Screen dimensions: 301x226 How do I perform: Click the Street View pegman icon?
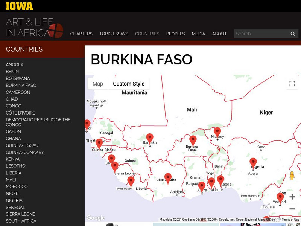292,176
